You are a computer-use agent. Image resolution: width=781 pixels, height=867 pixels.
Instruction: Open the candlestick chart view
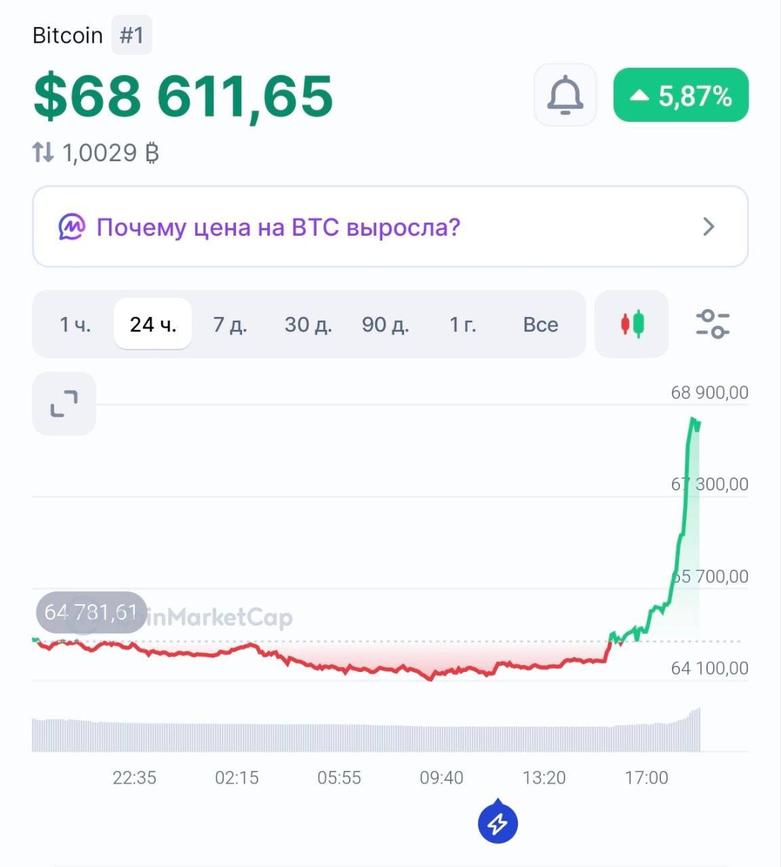[632, 324]
